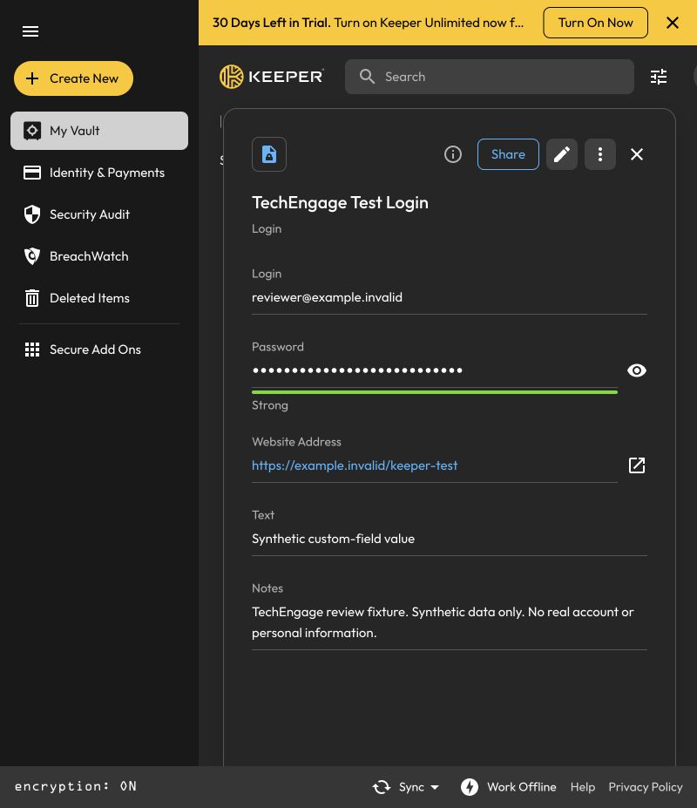The width and height of the screenshot is (697, 808).
Task: Click the masked password field
Action: (434, 370)
